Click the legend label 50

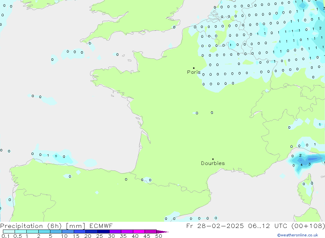point(159,236)
